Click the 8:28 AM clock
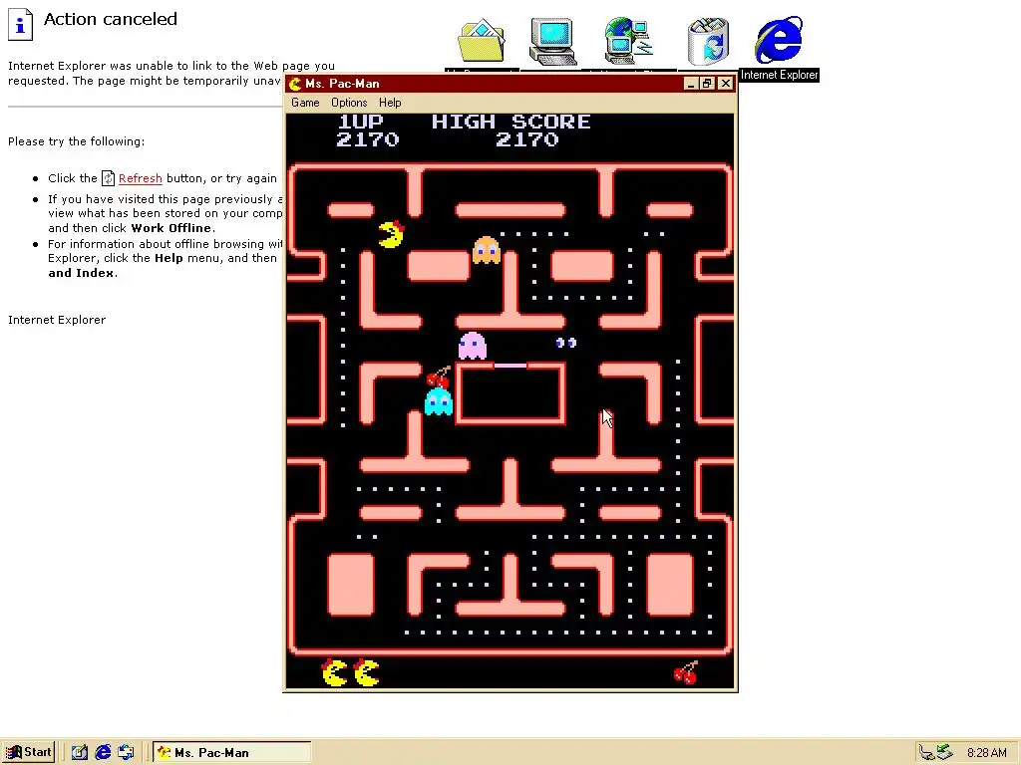The image size is (1021, 765). click(986, 753)
